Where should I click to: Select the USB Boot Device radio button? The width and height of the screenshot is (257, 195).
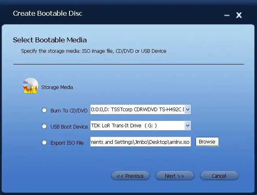(x=44, y=127)
